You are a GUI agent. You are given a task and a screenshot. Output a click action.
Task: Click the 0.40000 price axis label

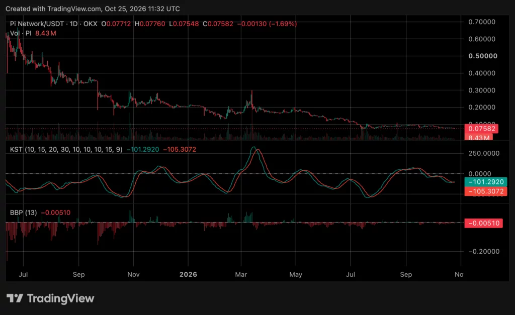point(482,73)
